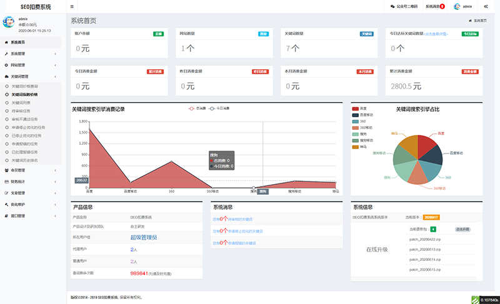This screenshot has width=500, height=304.
Task: Select patch_20200422.zip in the upgrade list
Action: click(x=425, y=239)
